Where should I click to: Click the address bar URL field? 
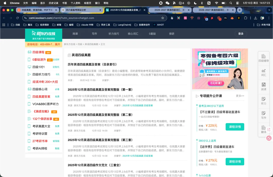tap(94, 18)
